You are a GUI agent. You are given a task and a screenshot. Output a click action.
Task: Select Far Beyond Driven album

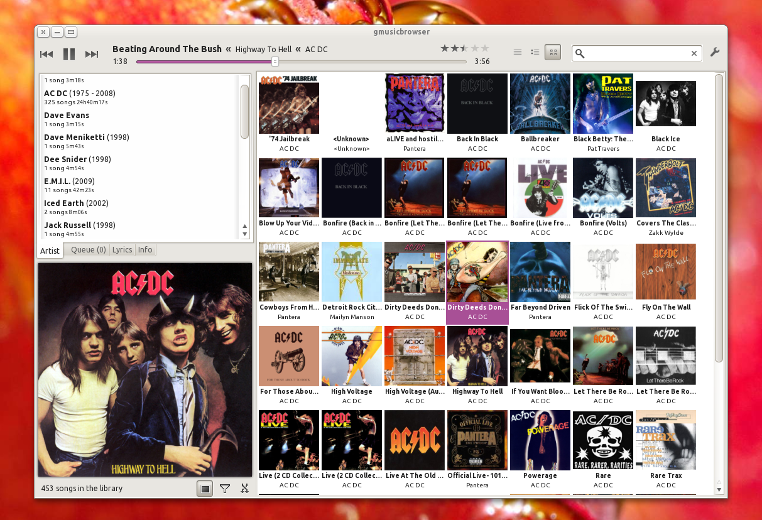click(x=540, y=281)
